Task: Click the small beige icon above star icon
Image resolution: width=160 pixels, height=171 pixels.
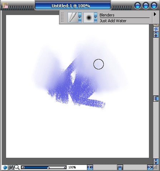Action: [156, 25]
